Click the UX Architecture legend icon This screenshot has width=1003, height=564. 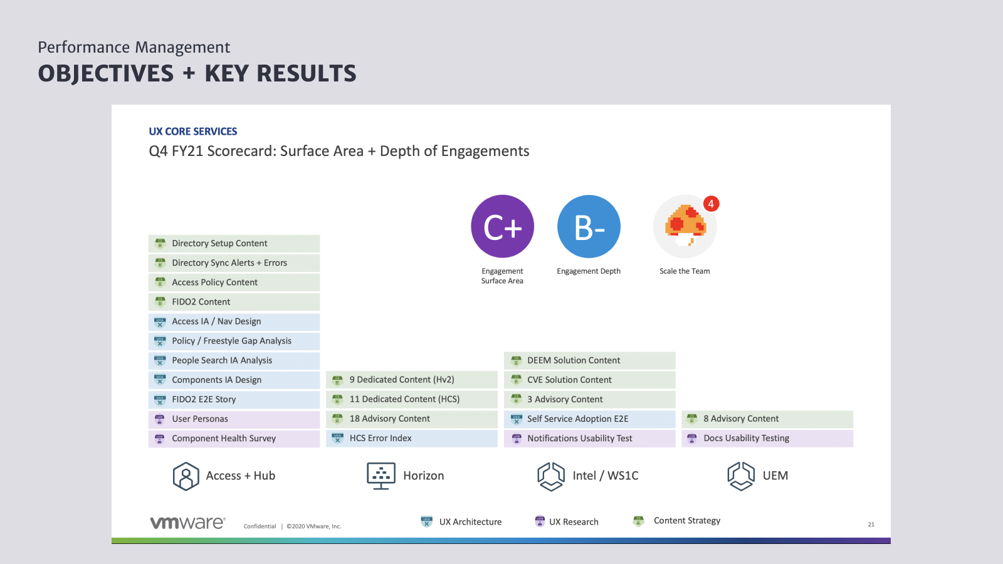[x=427, y=521]
